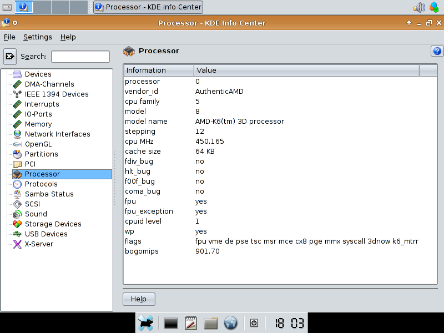Click the Help button below the table
The image size is (444, 333).
139,299
